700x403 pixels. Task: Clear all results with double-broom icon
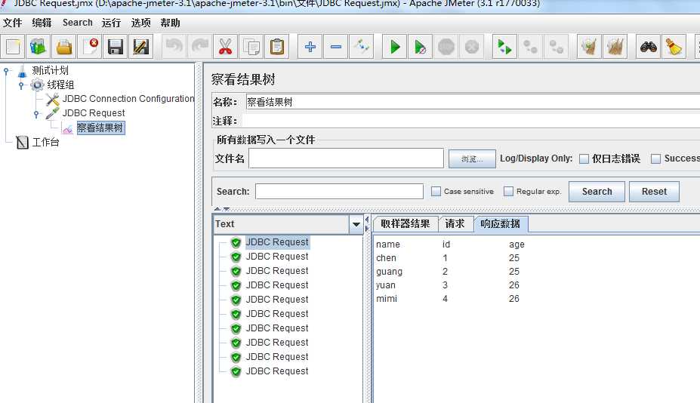tap(615, 47)
